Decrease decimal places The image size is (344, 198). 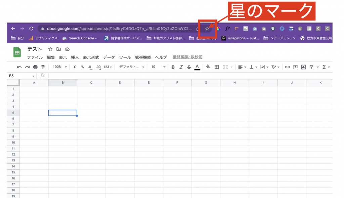90,67
